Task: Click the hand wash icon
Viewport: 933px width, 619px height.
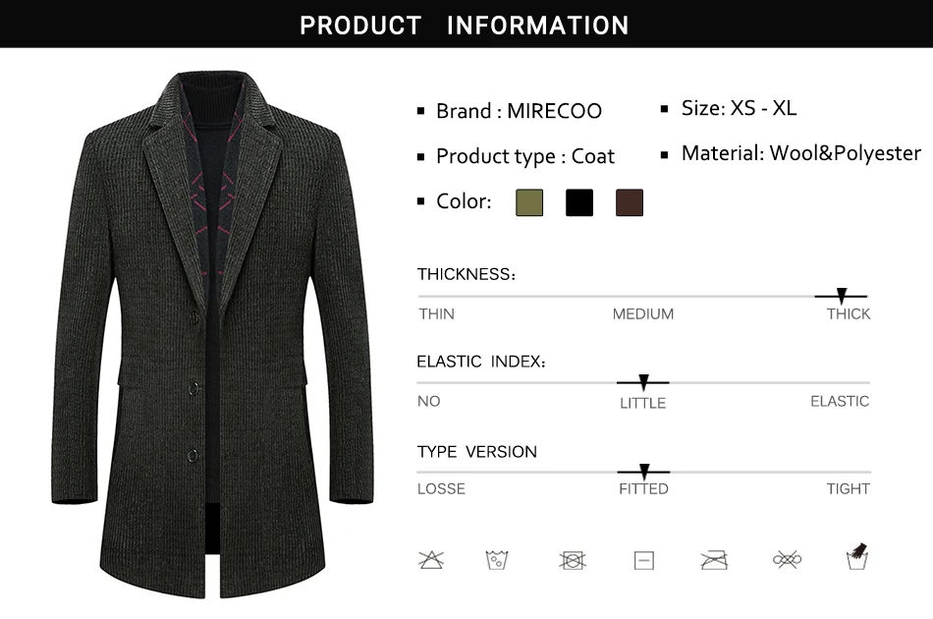Action: 857,556
